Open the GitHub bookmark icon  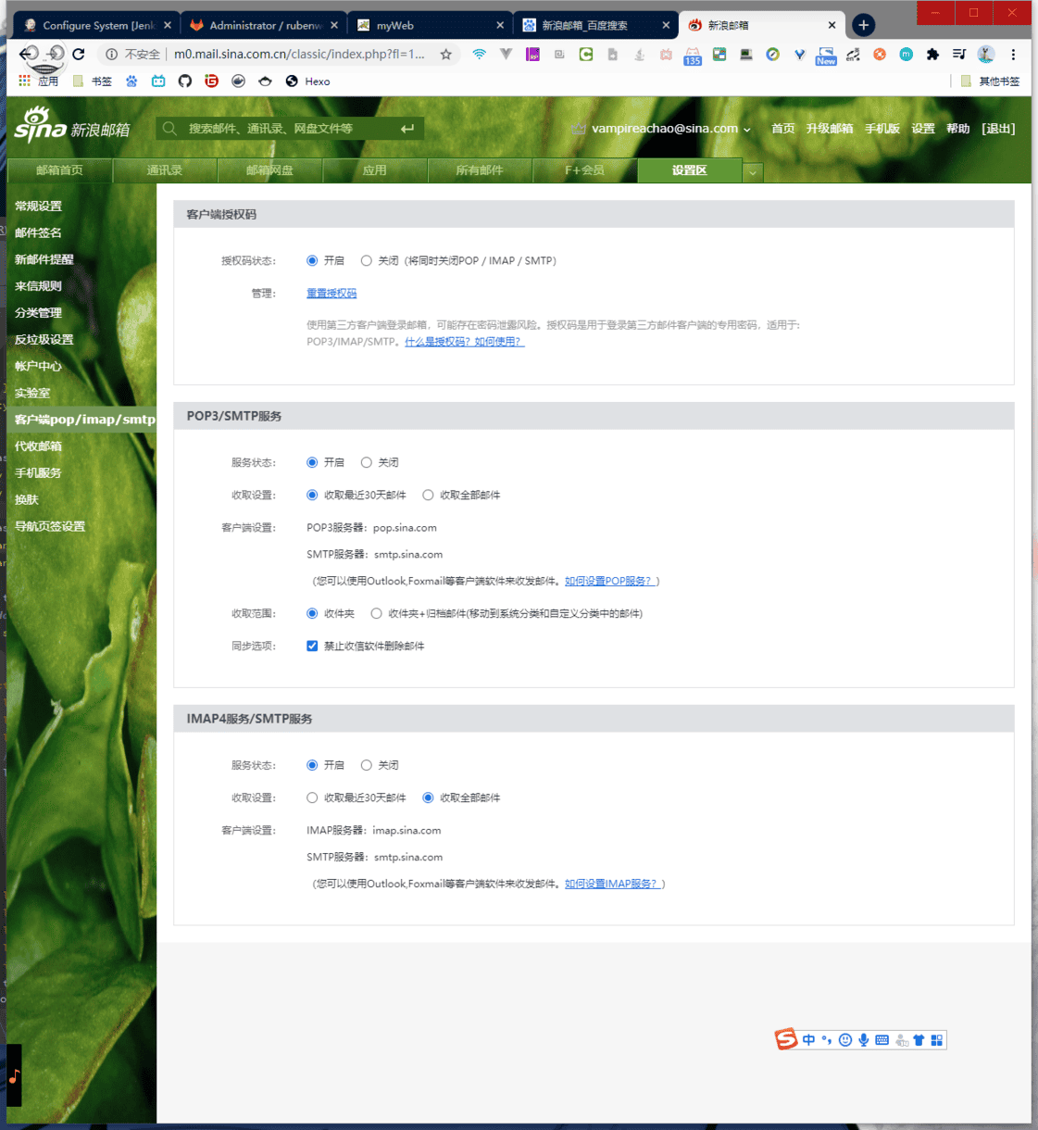click(185, 82)
